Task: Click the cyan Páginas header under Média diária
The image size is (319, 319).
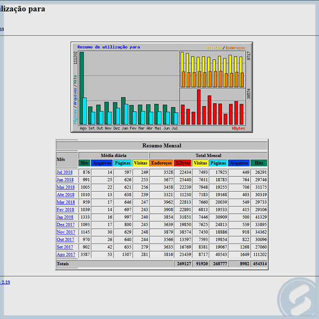Action: 123,163
